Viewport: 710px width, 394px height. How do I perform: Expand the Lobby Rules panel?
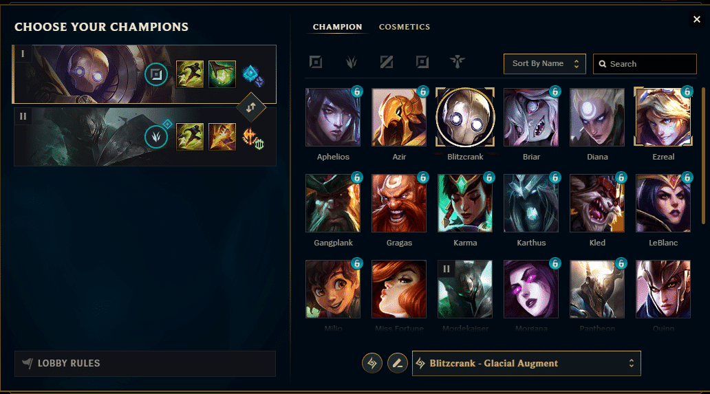(x=145, y=364)
